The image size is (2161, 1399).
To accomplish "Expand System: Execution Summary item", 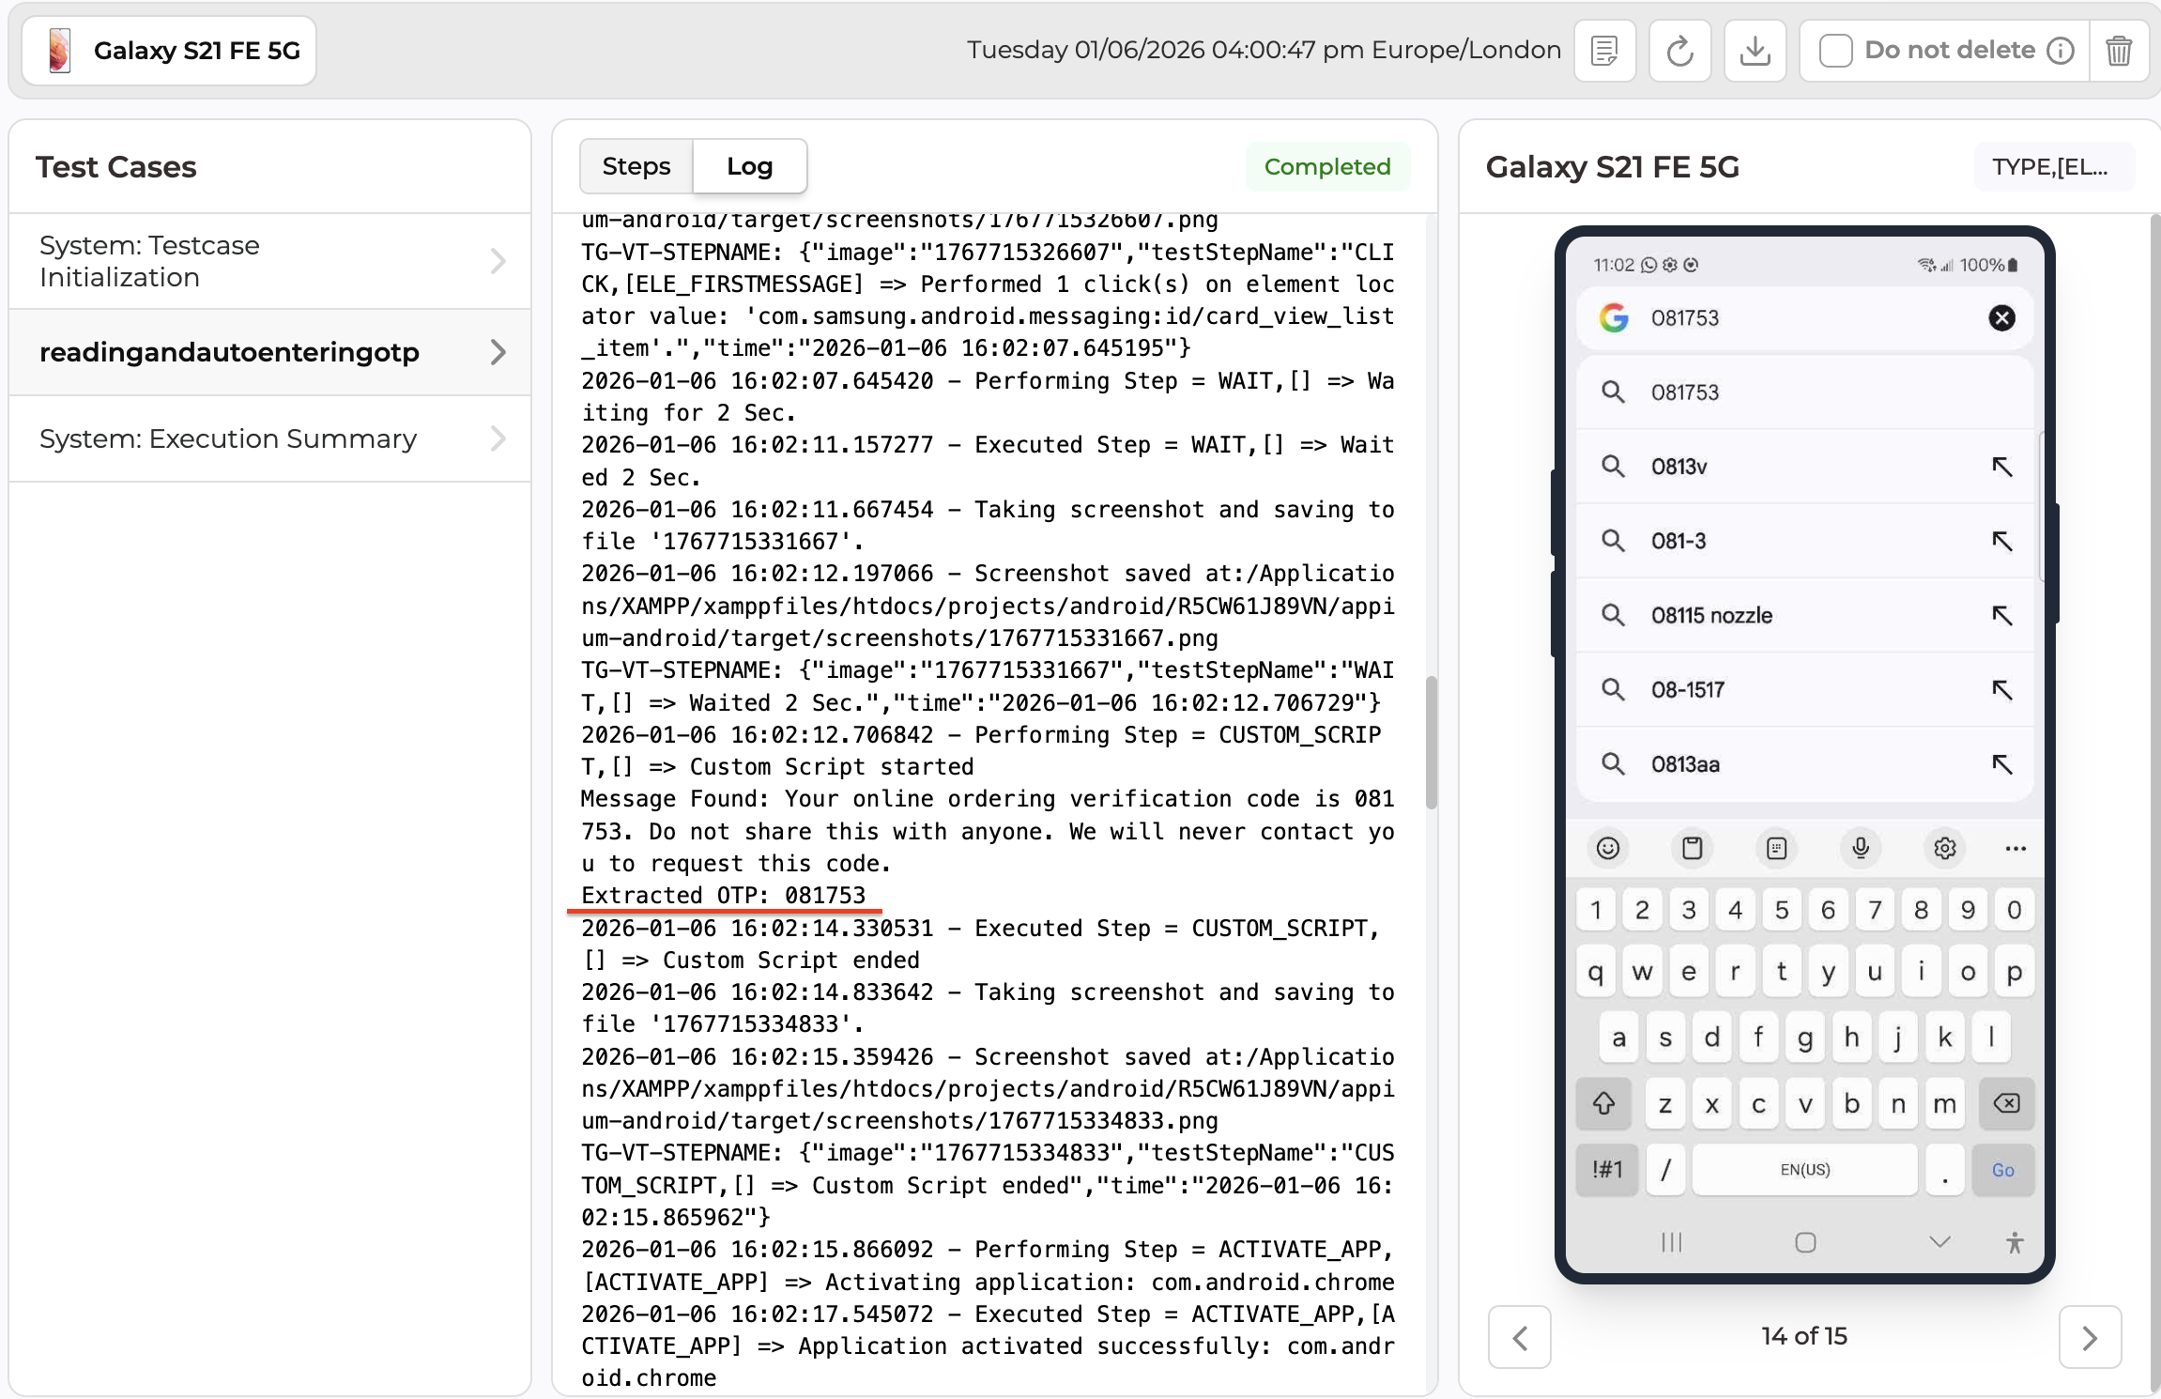I will [269, 438].
